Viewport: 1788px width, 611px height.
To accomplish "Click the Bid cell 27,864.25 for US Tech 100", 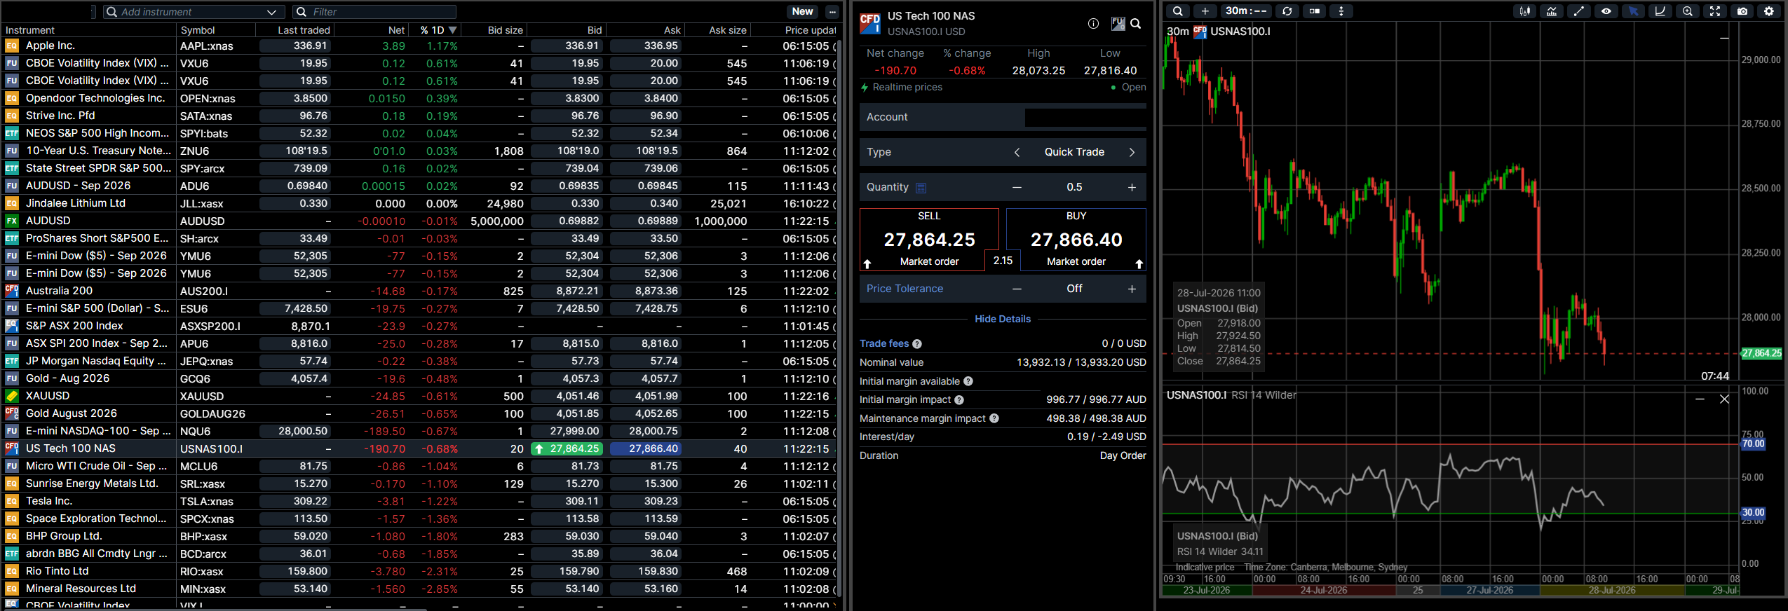I will point(567,448).
